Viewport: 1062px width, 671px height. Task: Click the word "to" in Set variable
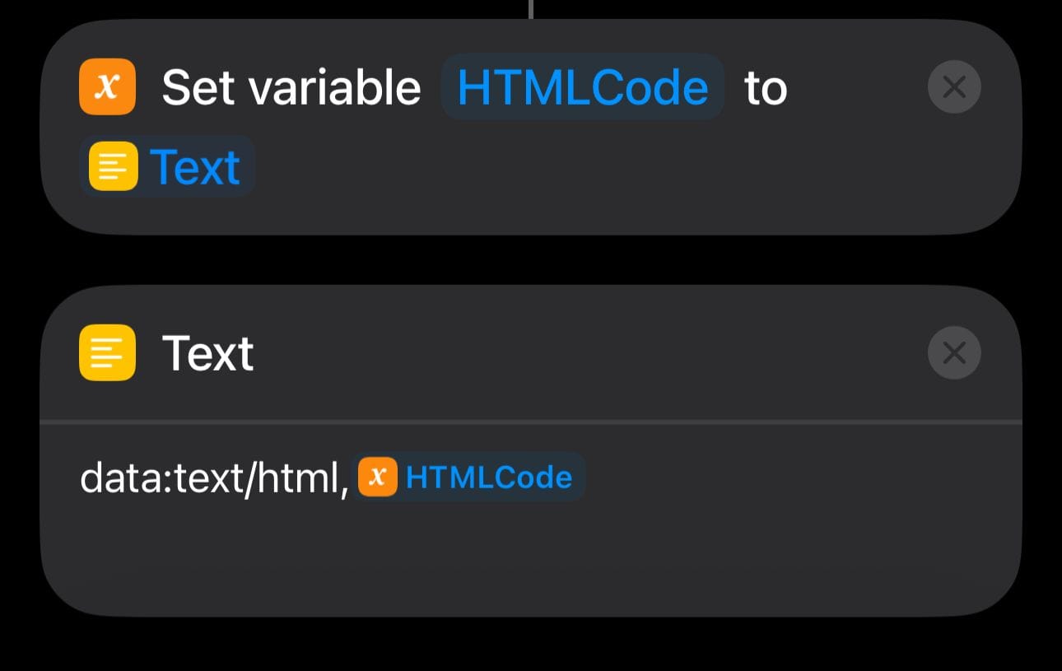coord(766,88)
